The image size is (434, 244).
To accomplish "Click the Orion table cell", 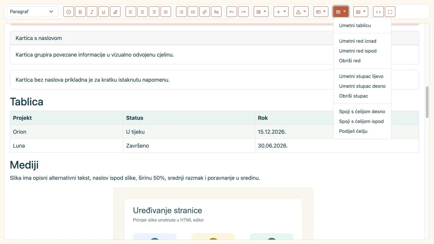I will click(66, 132).
